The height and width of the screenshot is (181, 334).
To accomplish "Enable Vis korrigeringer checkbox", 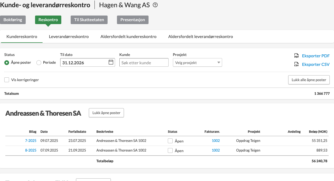I will (7, 80).
